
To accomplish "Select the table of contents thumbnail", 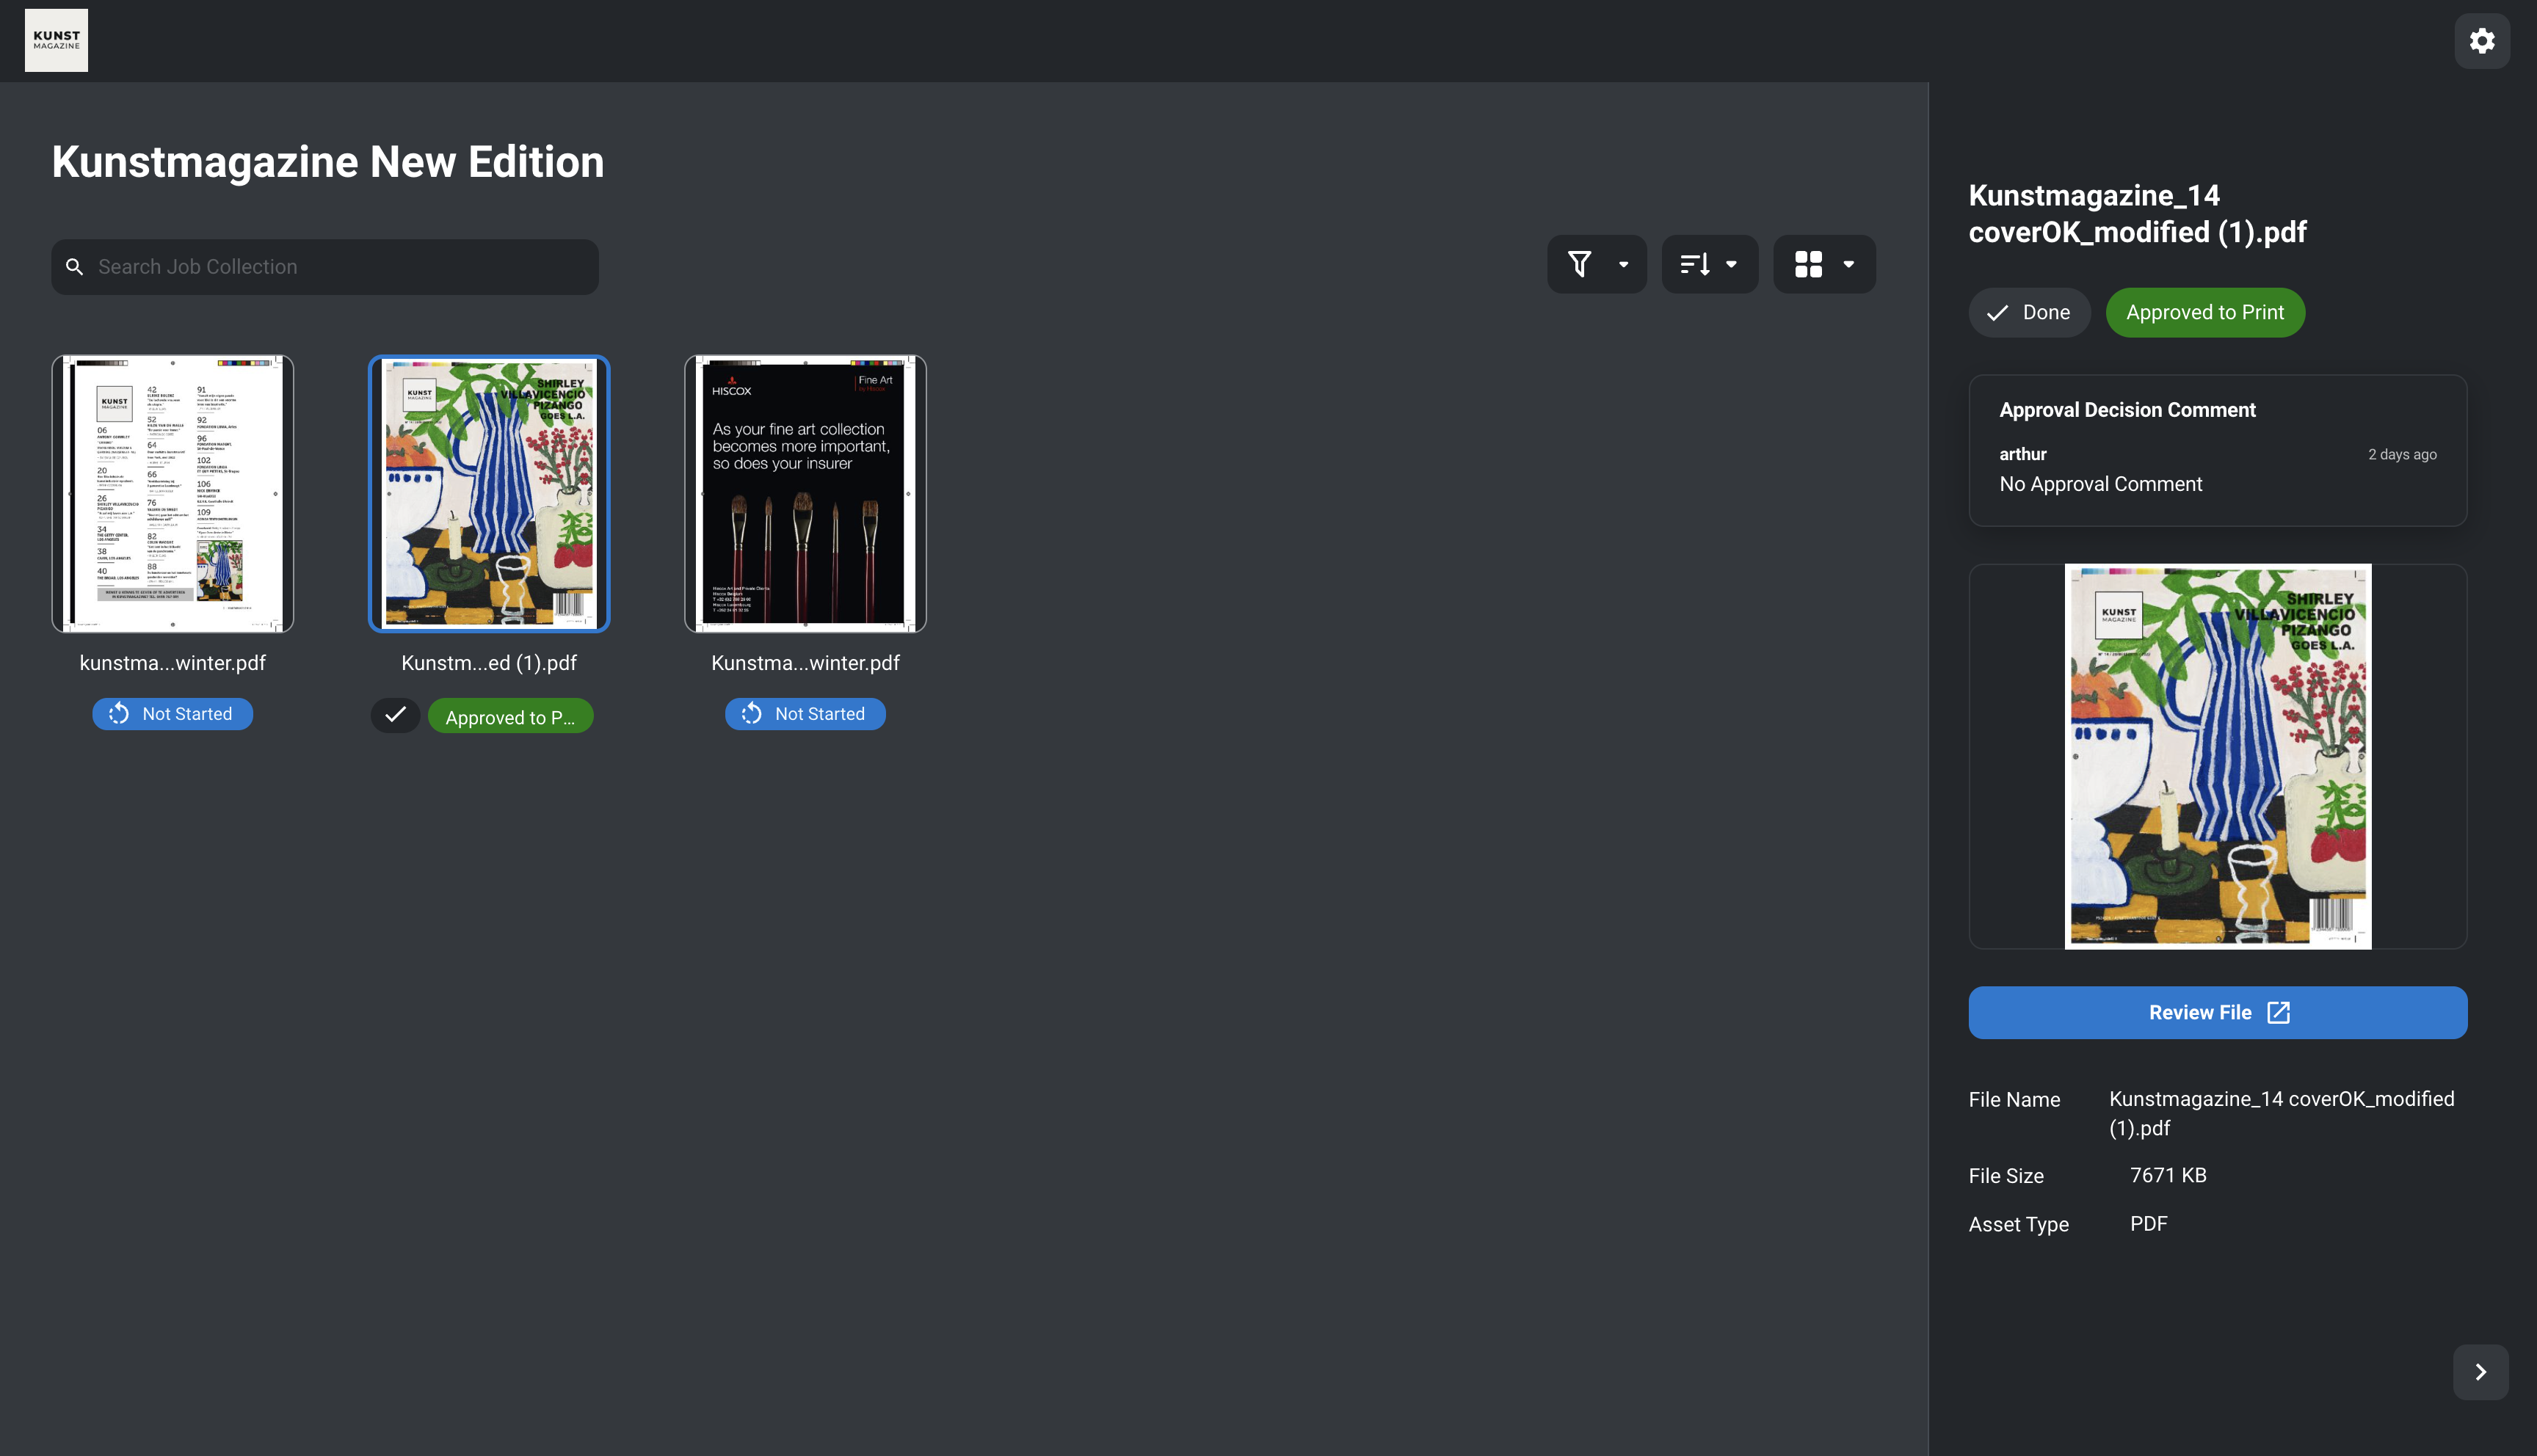I will coord(173,494).
